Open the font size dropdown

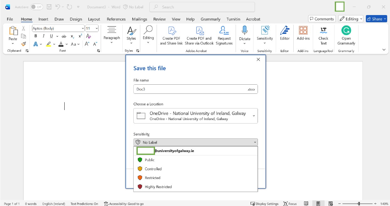(97, 28)
